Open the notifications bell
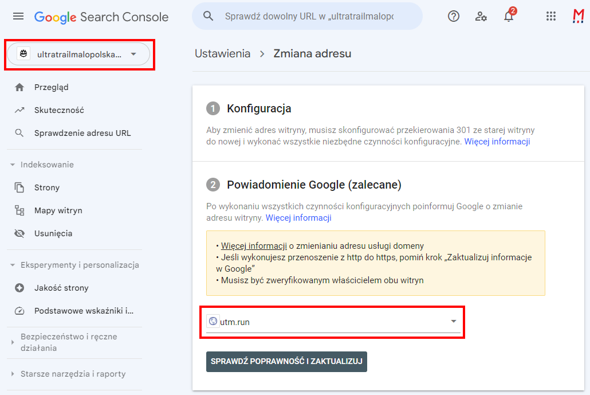The height and width of the screenshot is (395, 590). tap(508, 17)
